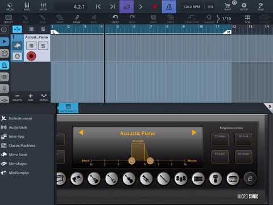Screen dimensions: 273x205
Task: Open the 1/16 quantize grid dropdown
Action: (x=224, y=19)
